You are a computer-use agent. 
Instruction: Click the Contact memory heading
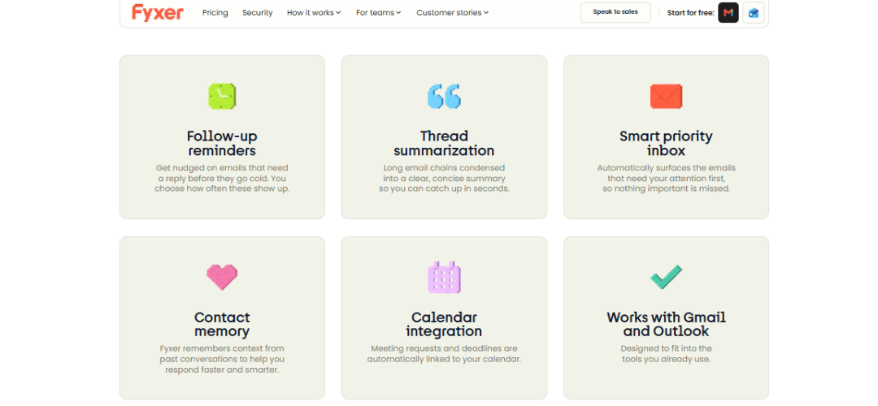click(222, 324)
